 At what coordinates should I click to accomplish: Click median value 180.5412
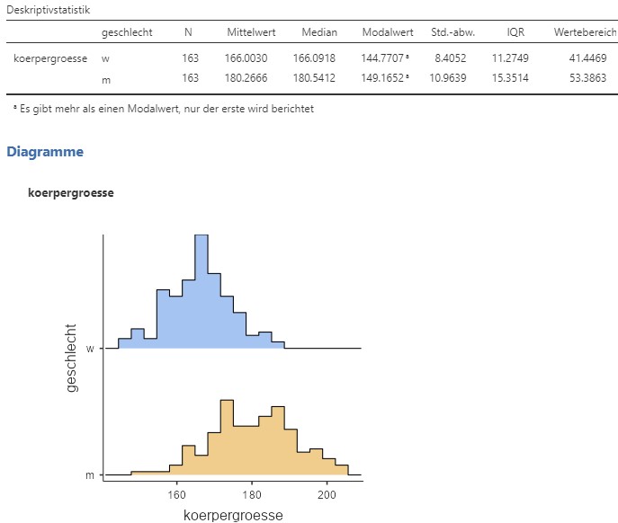314,78
